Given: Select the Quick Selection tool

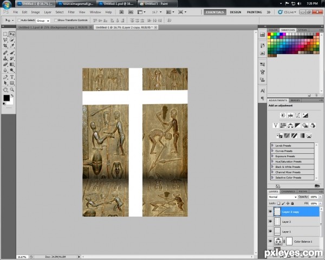Looking at the screenshot, I should [x=12, y=40].
